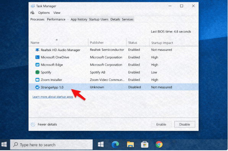This screenshot has height=151, width=228.
Task: Click the Unknown publisher cell
Action: [97, 87]
